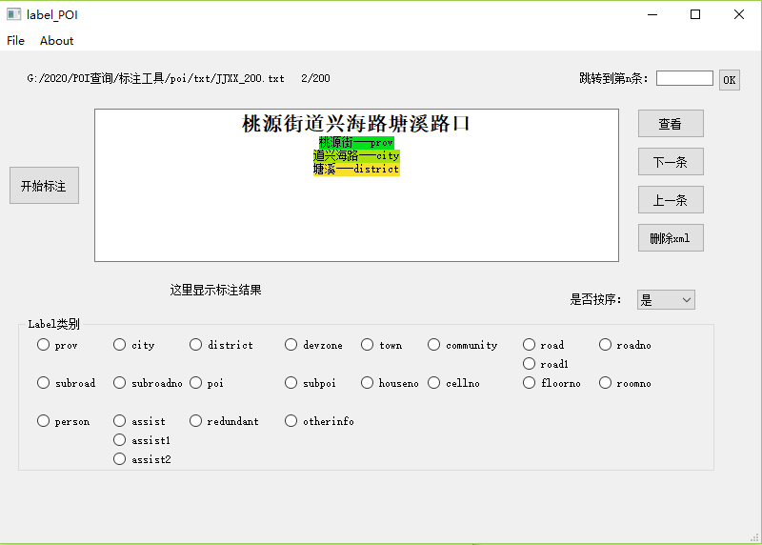Click the OK jump button
Screen dimensions: 762x545
point(730,80)
